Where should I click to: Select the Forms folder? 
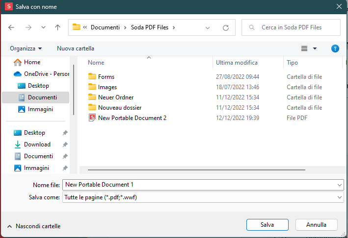[x=106, y=77]
